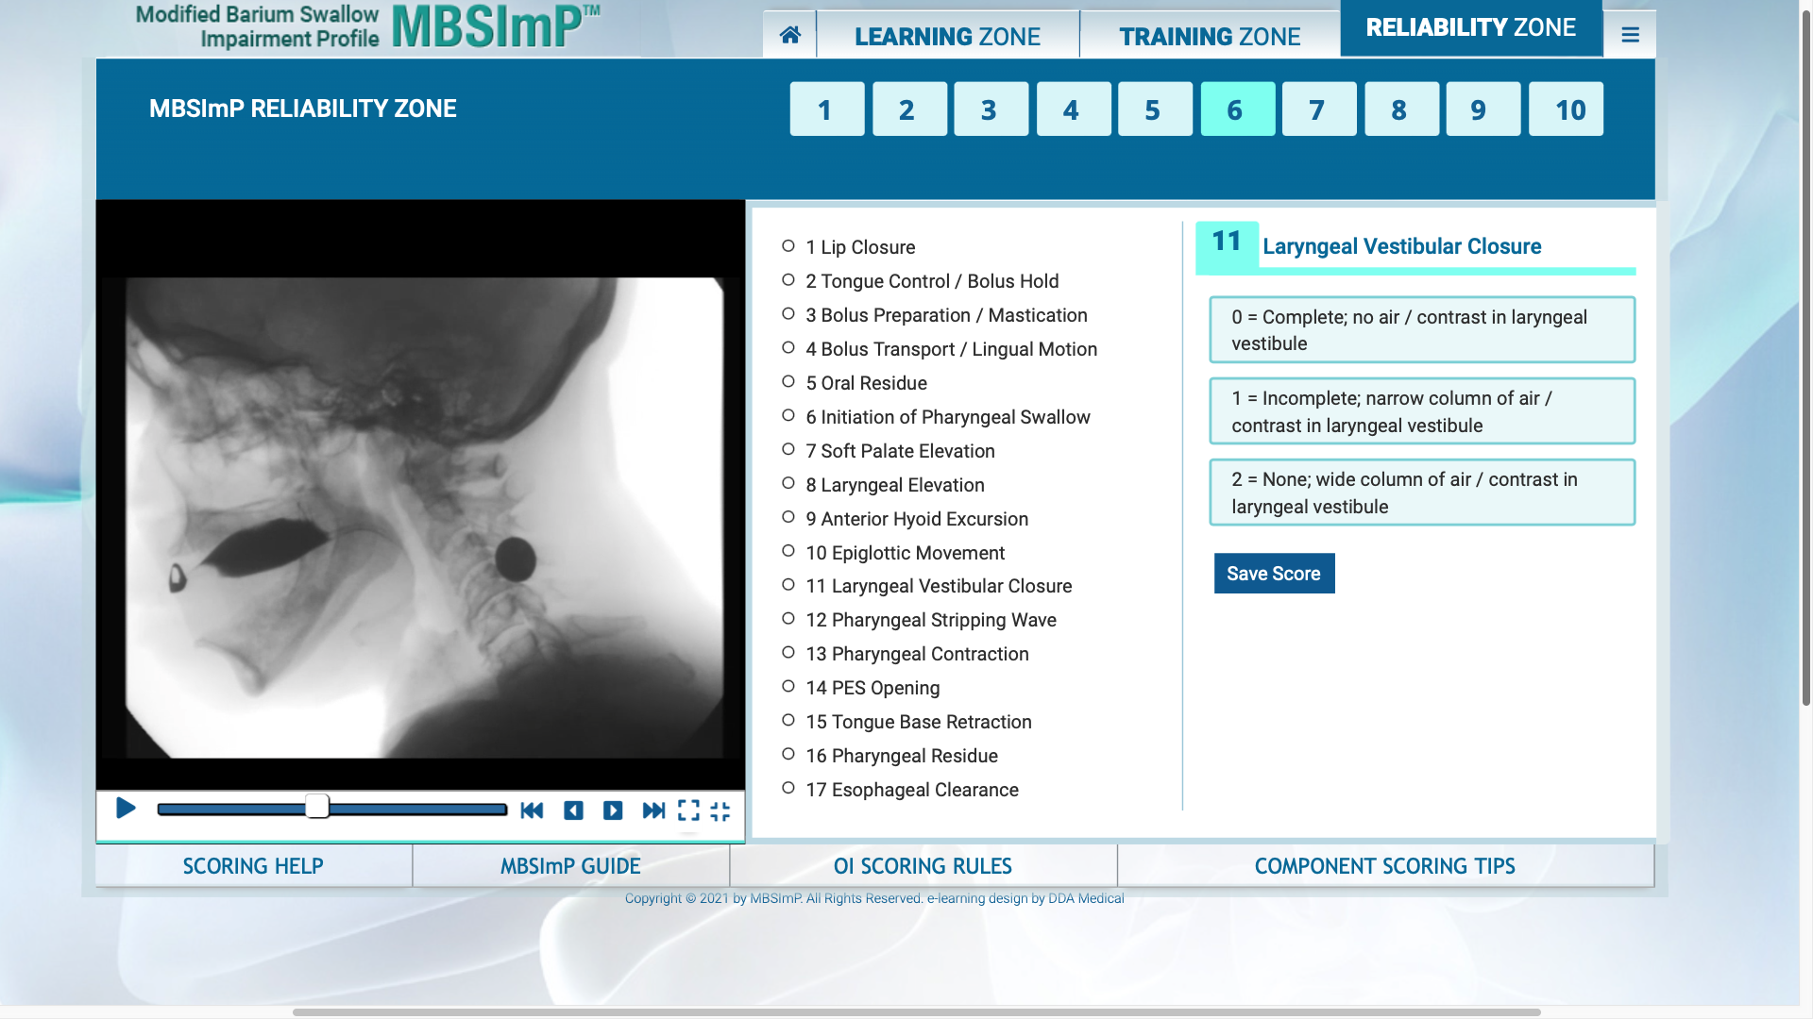Open SCORING HELP section

point(253,866)
